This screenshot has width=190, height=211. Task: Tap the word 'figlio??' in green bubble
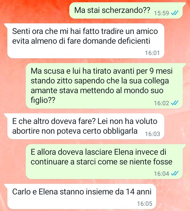[x=43, y=100]
